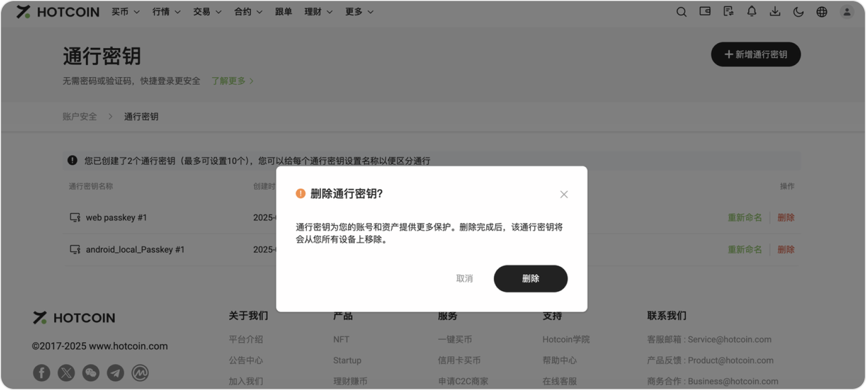Click the download app icon
The width and height of the screenshot is (866, 390).
(775, 12)
